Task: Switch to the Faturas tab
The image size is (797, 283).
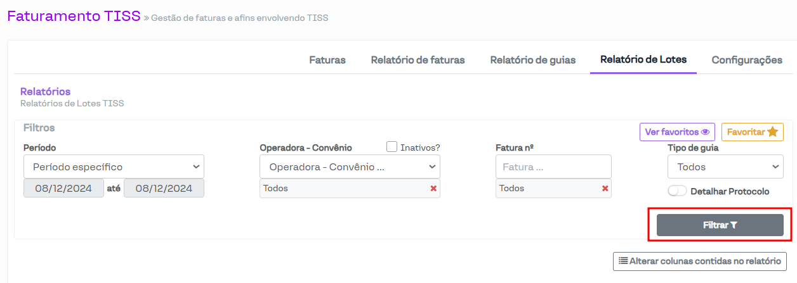Action: (327, 60)
